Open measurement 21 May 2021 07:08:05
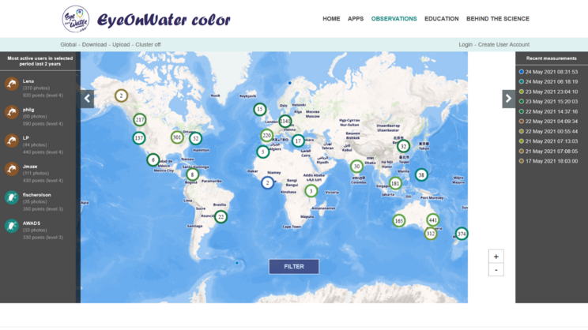The width and height of the screenshot is (588, 330). (x=548, y=152)
